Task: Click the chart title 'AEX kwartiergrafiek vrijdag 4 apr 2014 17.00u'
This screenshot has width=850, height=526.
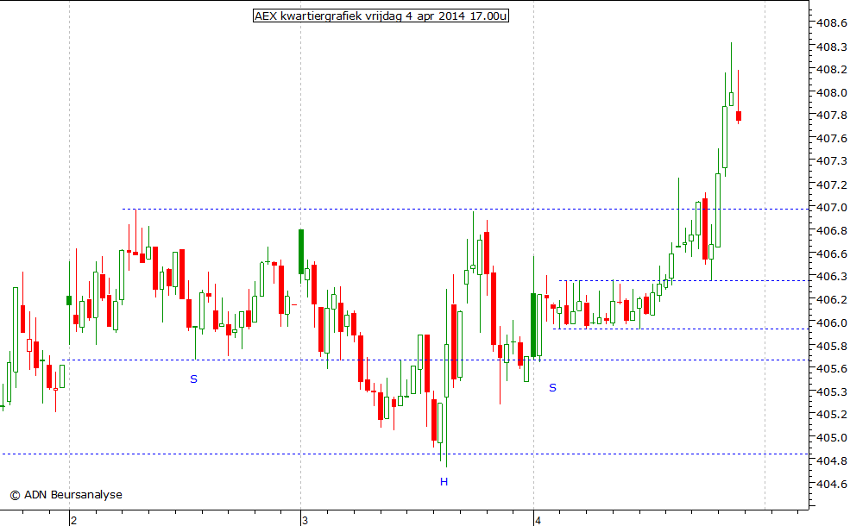Action: (x=381, y=16)
